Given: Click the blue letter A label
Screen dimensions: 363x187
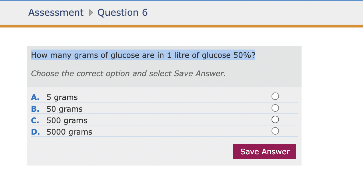Looking at the screenshot, I should tap(35, 97).
